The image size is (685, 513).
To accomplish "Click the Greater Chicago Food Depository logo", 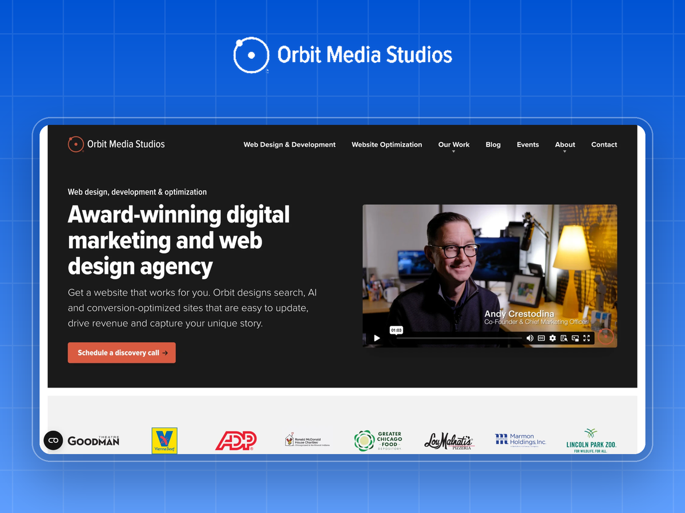I will (378, 441).
